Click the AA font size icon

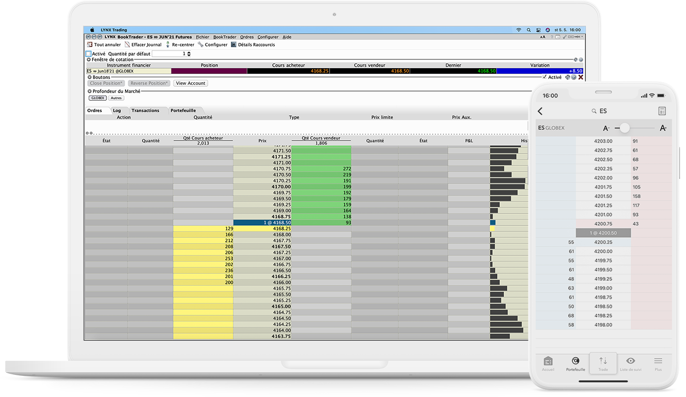543,37
